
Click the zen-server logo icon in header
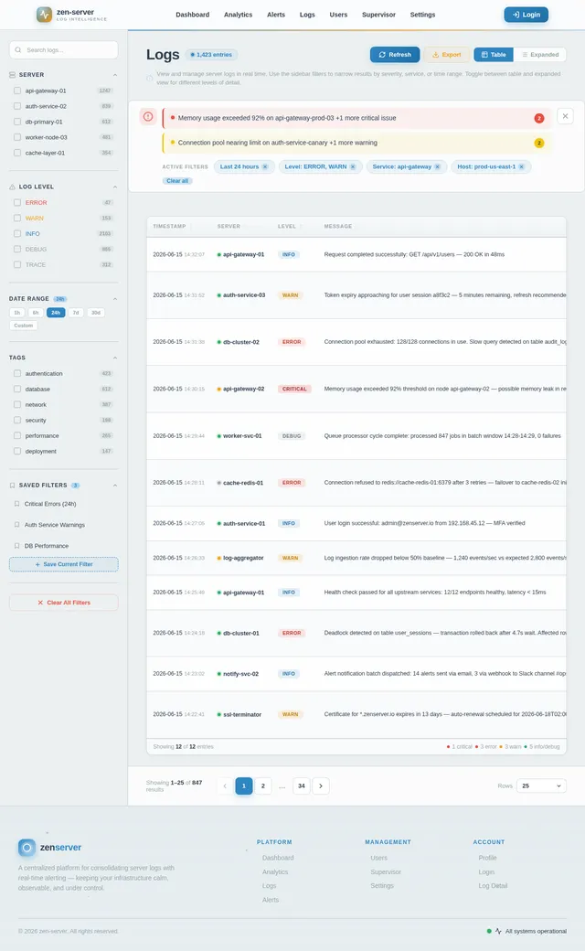(44, 15)
